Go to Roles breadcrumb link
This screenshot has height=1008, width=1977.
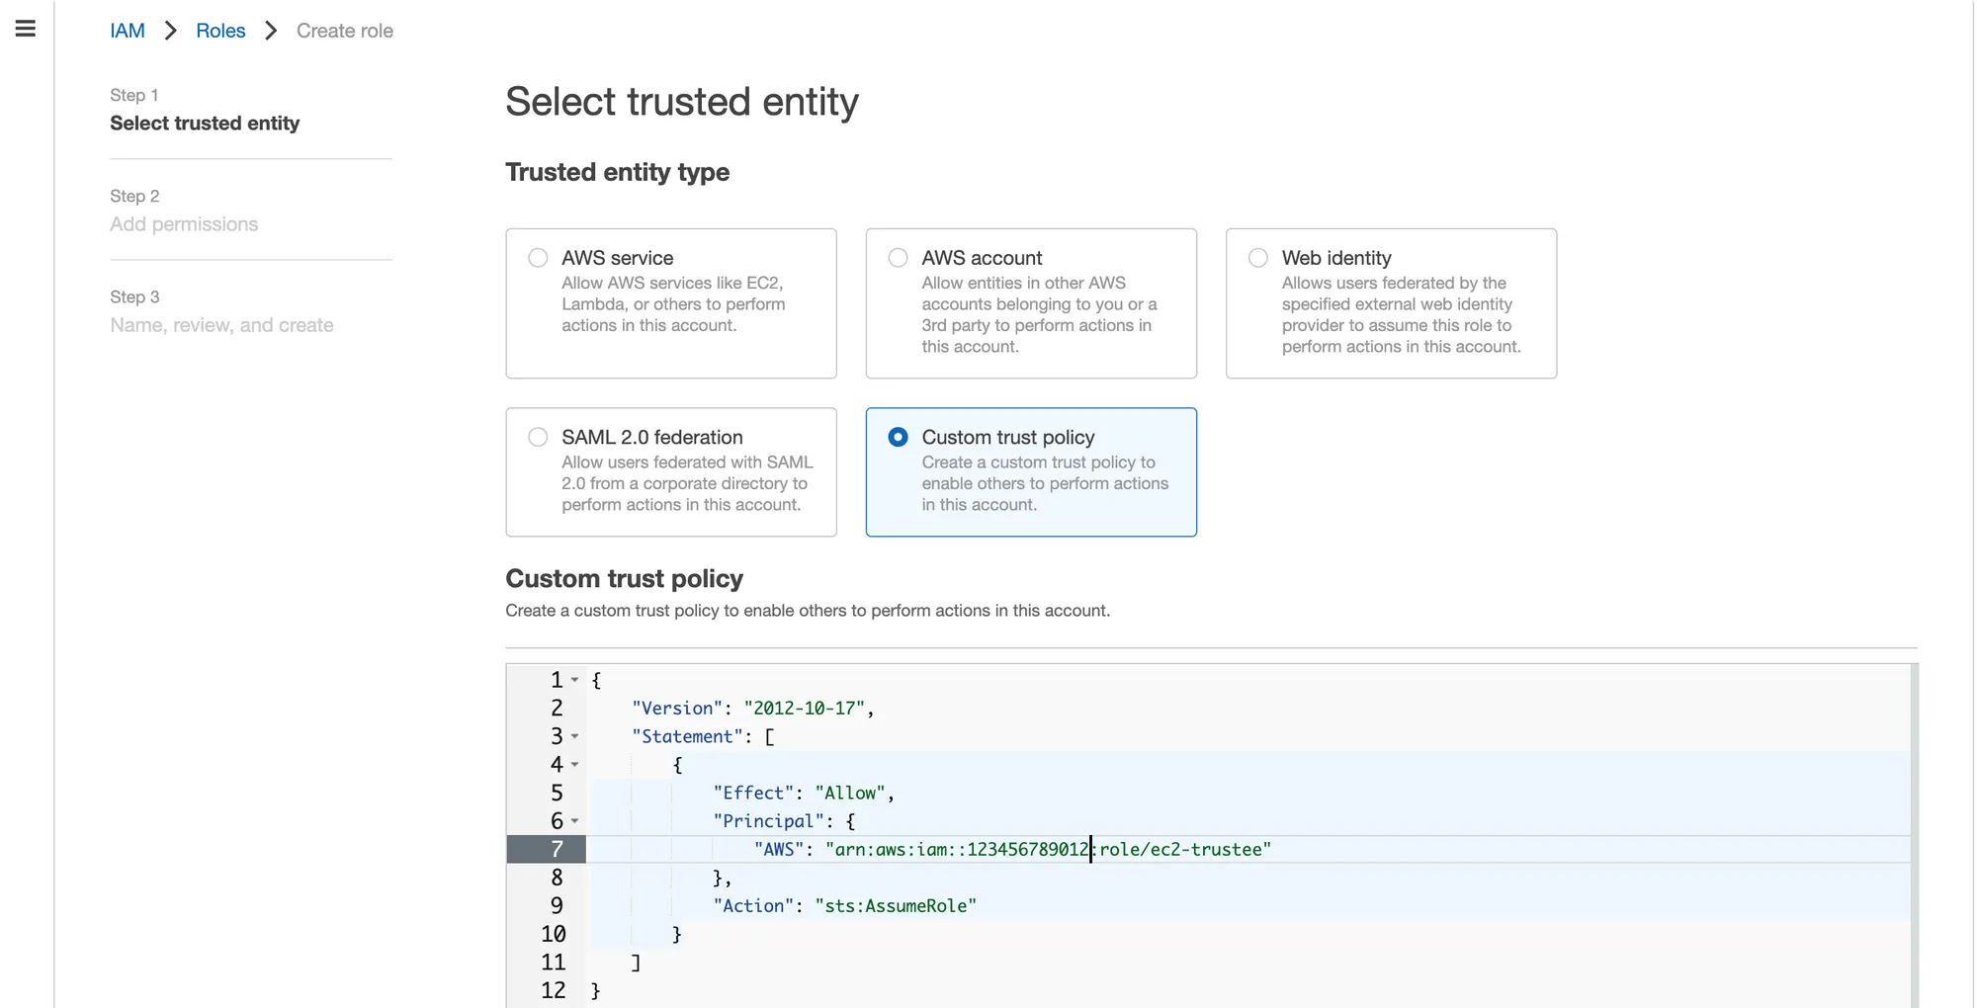220,31
